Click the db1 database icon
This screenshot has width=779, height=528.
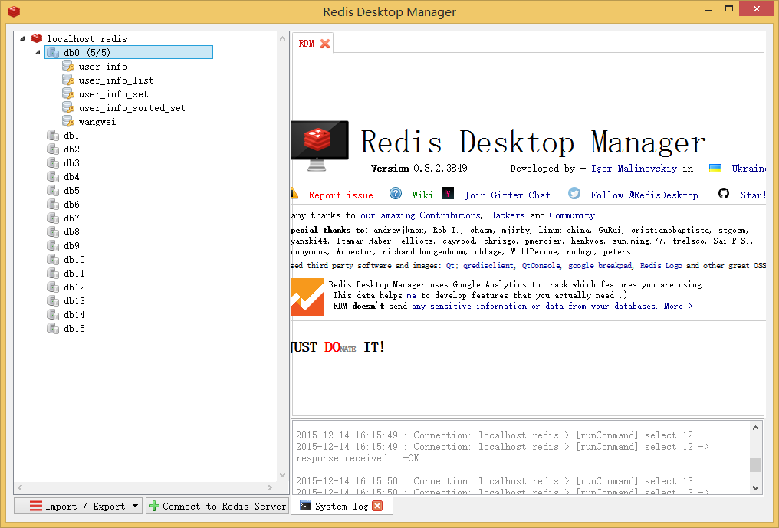pyautogui.click(x=53, y=135)
